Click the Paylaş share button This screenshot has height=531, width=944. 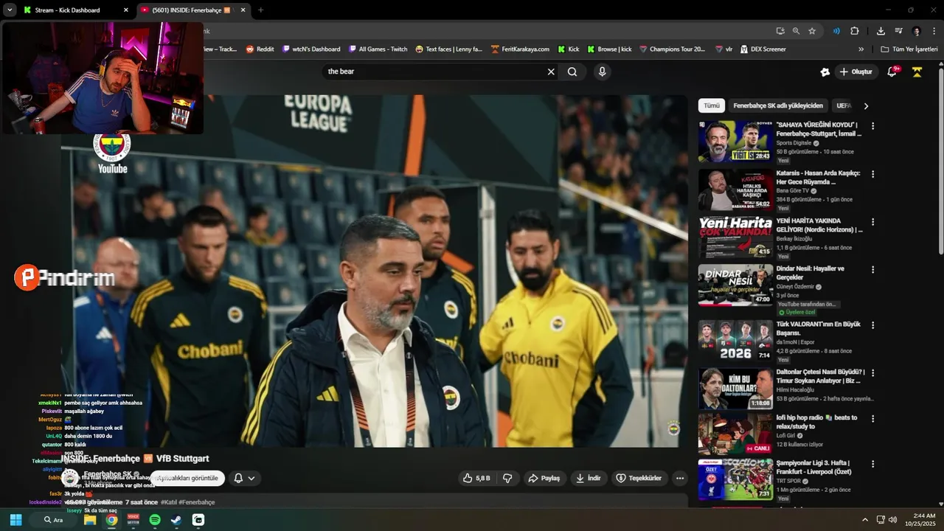545,478
